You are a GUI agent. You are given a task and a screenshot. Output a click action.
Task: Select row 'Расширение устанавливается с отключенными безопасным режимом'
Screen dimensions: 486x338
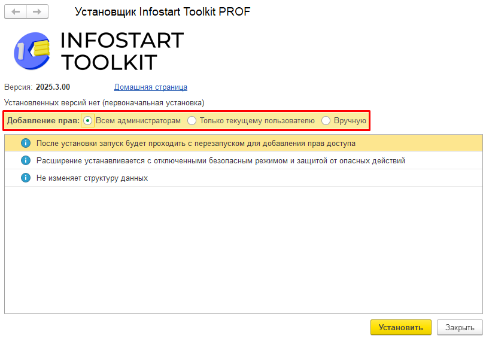(244, 160)
